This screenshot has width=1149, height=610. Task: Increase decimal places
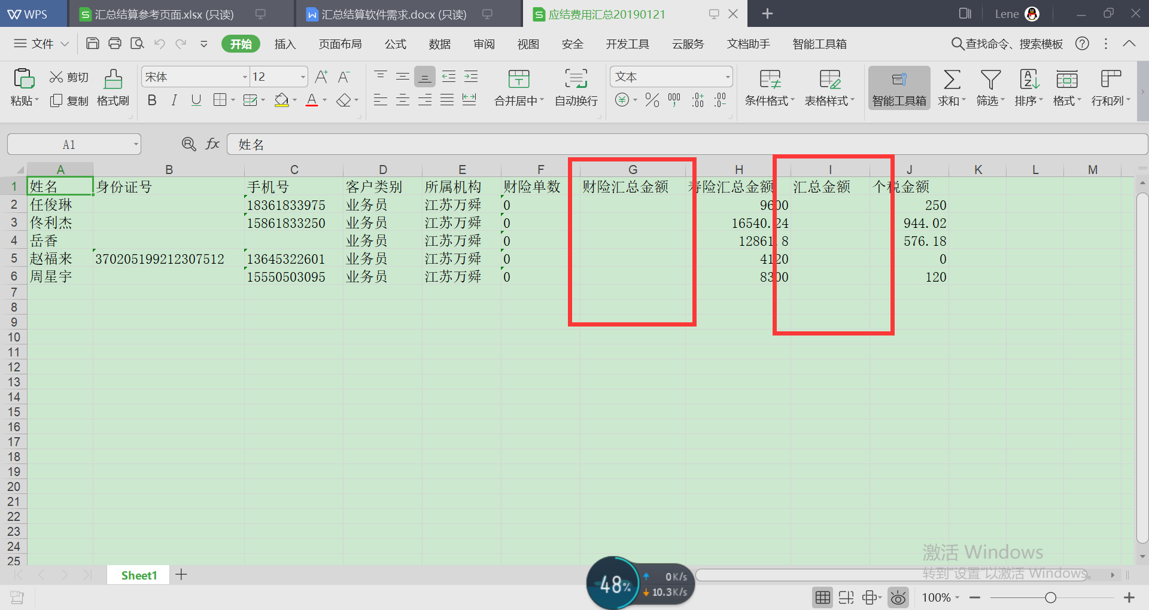pyautogui.click(x=698, y=100)
